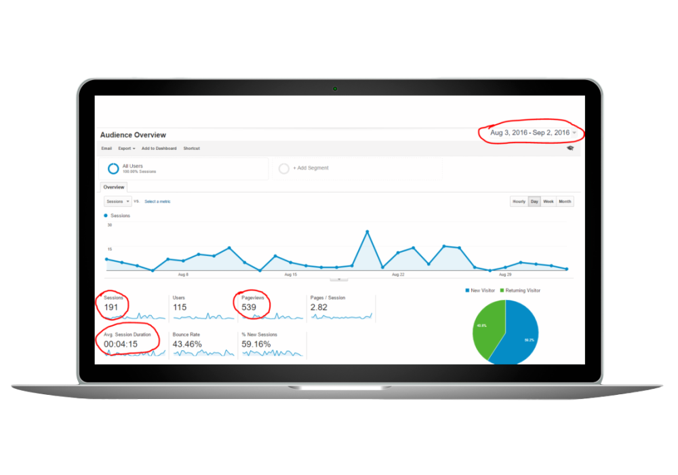Click the Aug 22 axis label
Viewport: 678px width, 475px height.
(x=398, y=274)
